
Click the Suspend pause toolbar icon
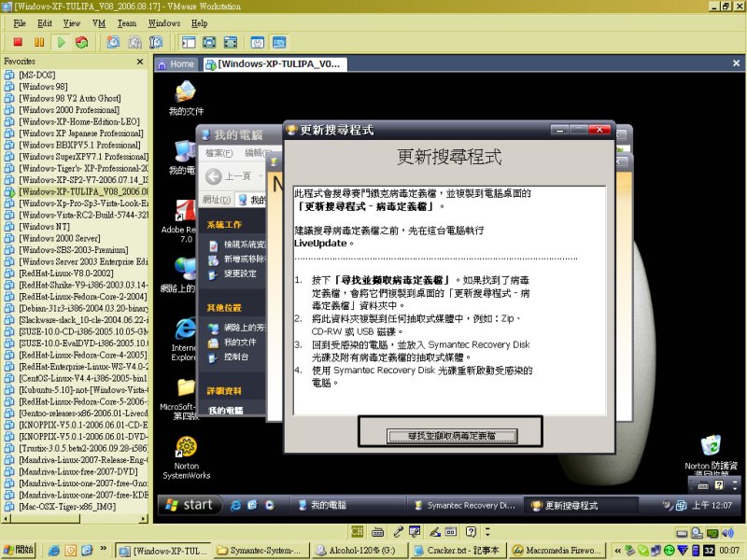pos(39,42)
